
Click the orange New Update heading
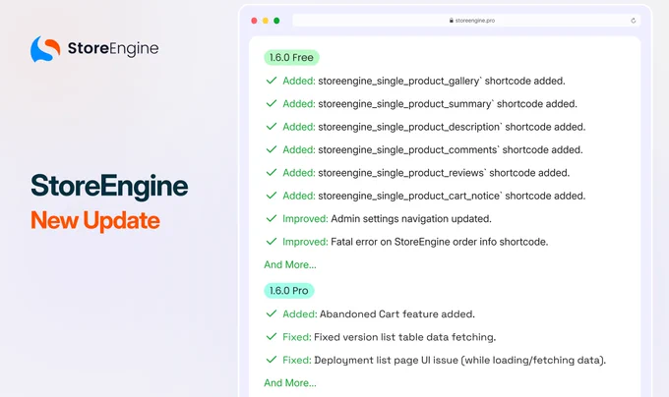pos(95,221)
